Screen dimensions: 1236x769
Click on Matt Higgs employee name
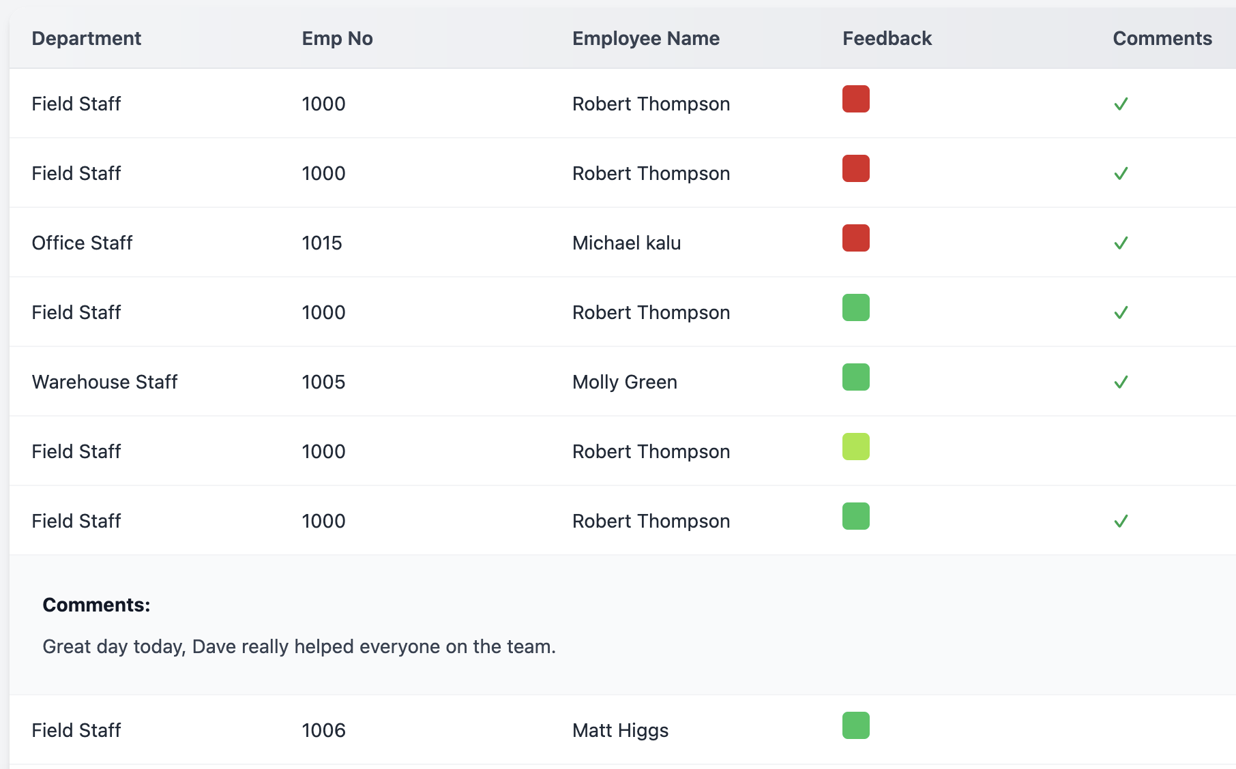coord(620,731)
